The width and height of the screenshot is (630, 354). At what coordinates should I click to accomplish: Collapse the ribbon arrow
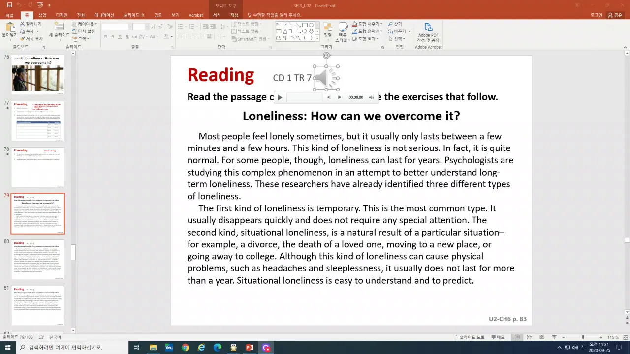(626, 47)
